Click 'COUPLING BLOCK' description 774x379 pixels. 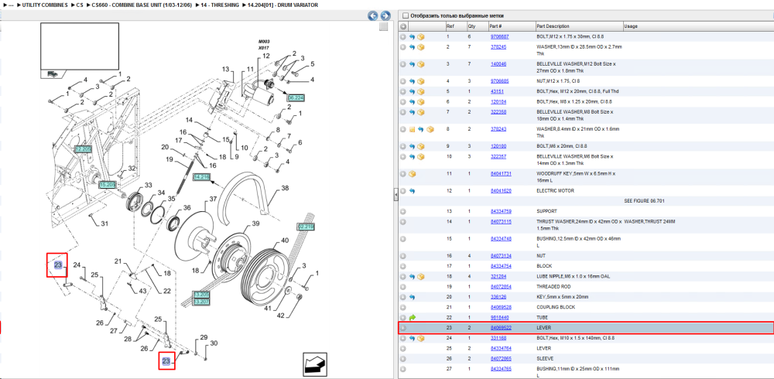(x=555, y=307)
